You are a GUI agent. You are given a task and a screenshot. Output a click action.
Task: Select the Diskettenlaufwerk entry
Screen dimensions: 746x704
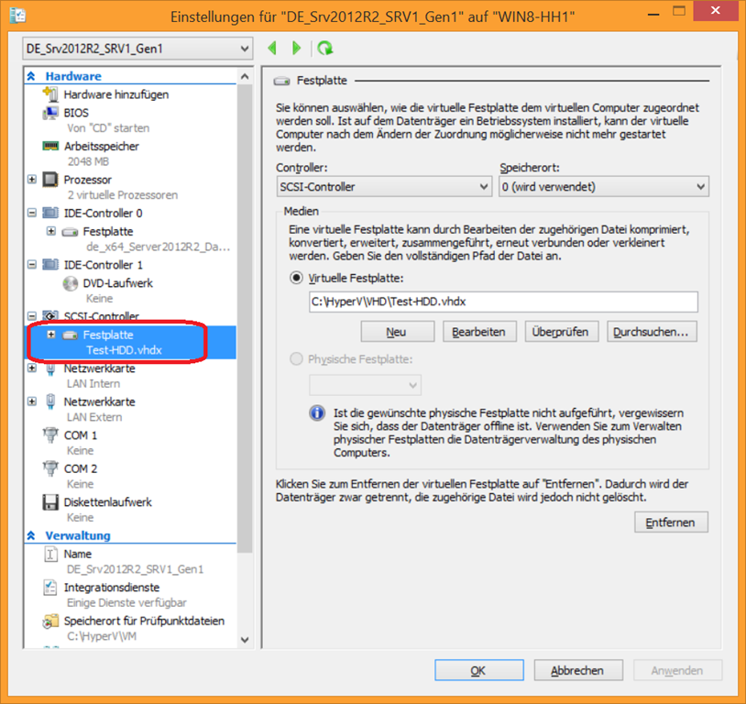click(107, 502)
